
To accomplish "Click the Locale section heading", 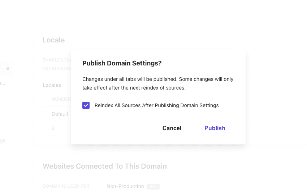I will 53,40.
